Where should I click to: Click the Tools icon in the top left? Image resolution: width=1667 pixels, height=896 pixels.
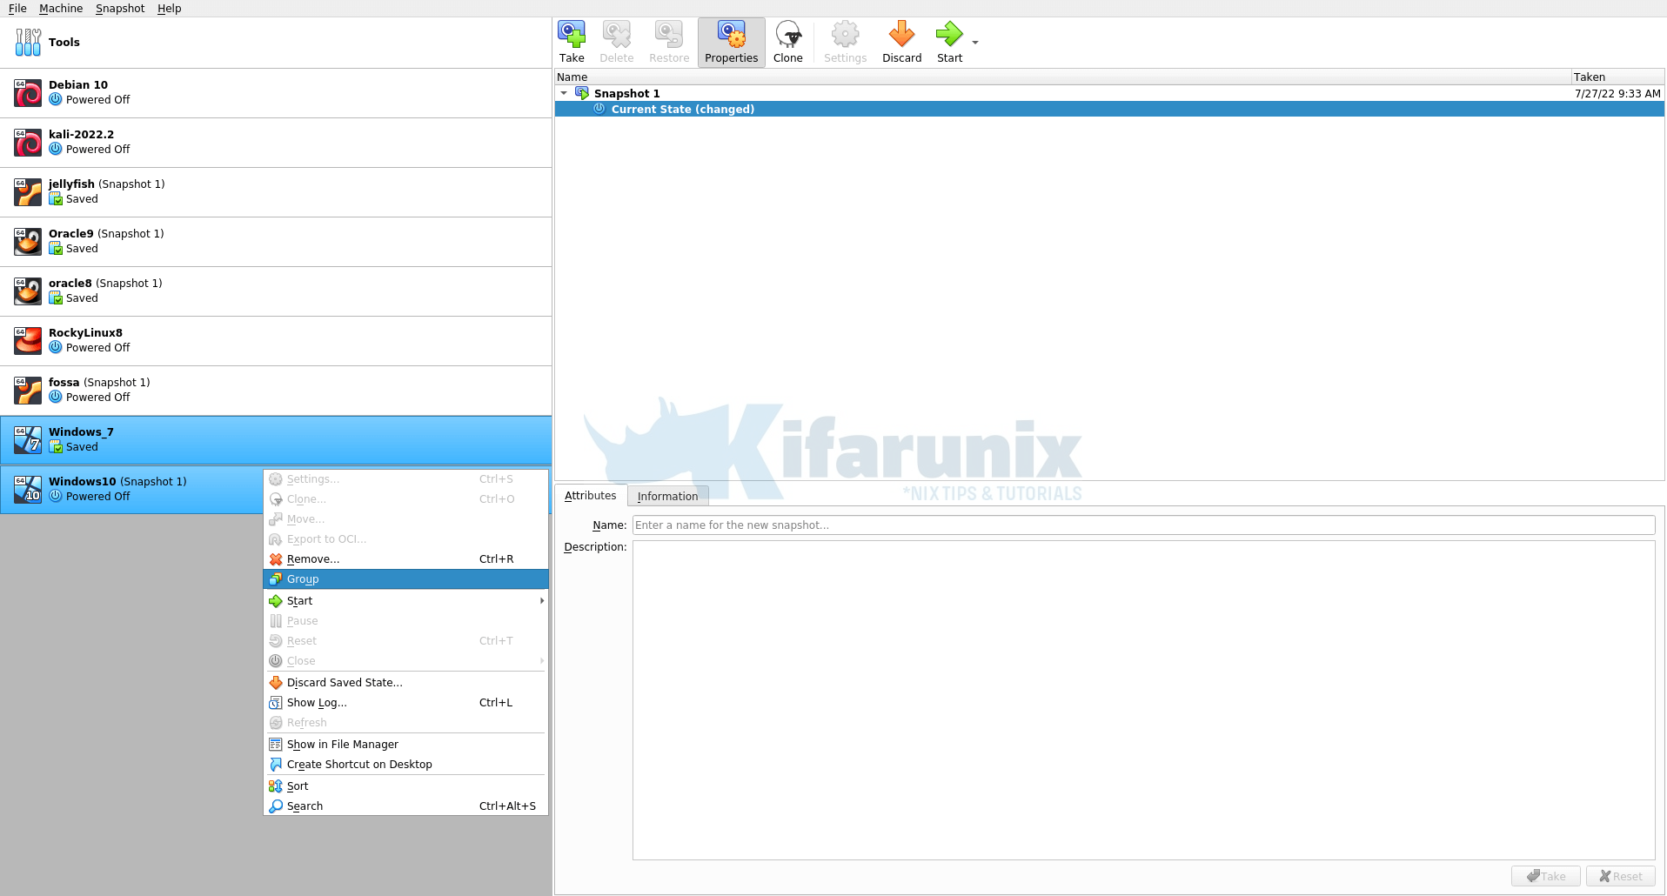pos(27,41)
